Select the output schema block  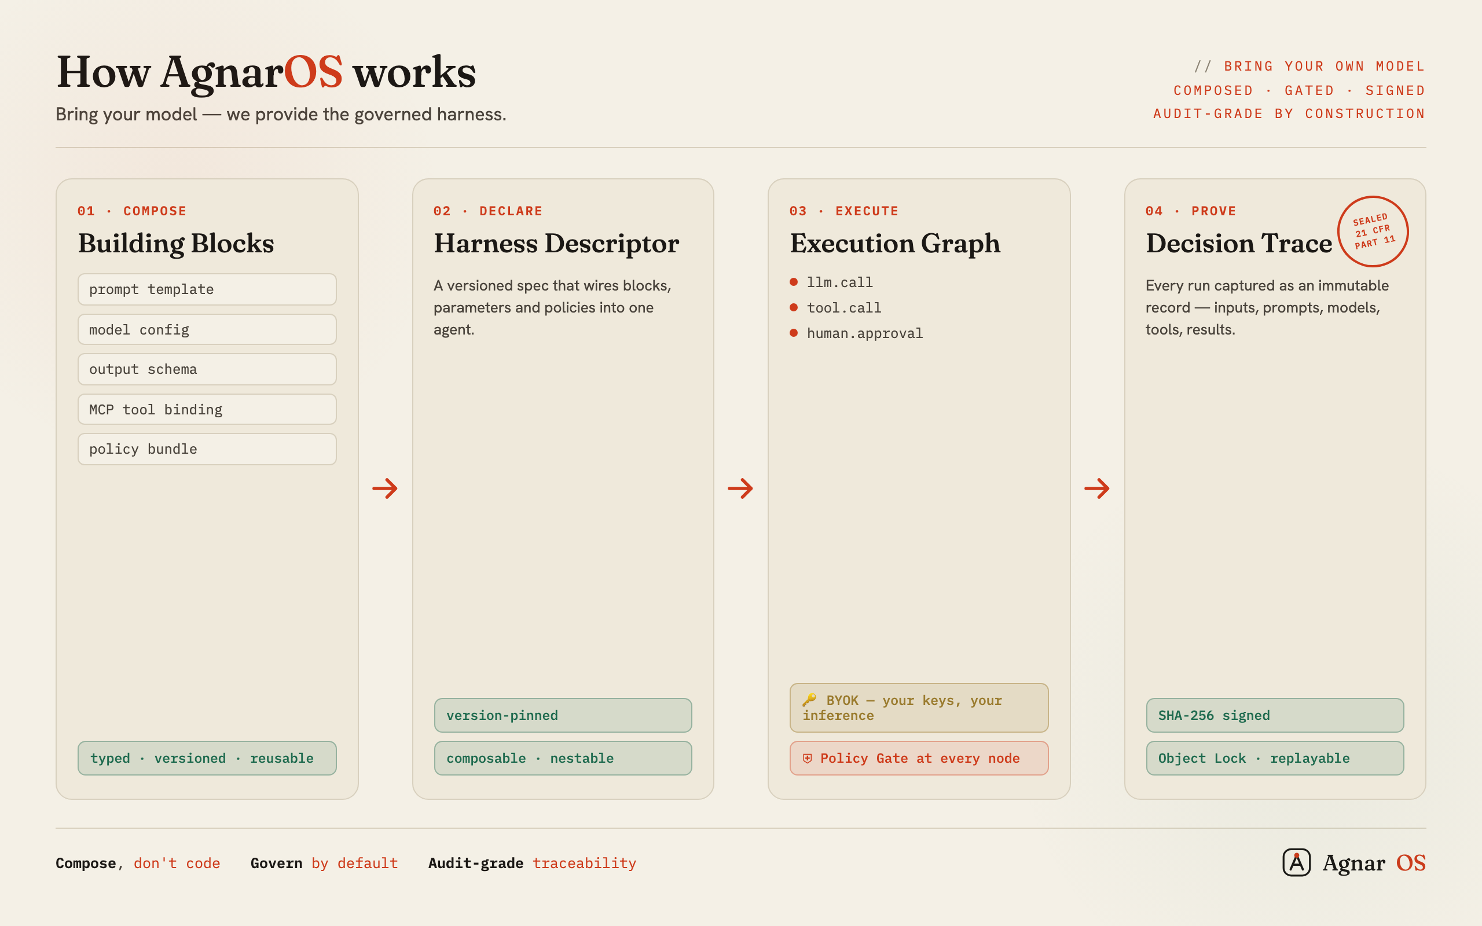pyautogui.click(x=207, y=369)
